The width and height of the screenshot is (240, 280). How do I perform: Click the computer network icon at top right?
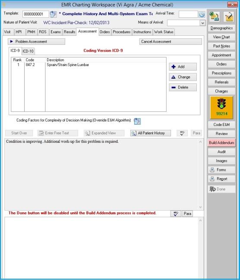click(x=214, y=17)
